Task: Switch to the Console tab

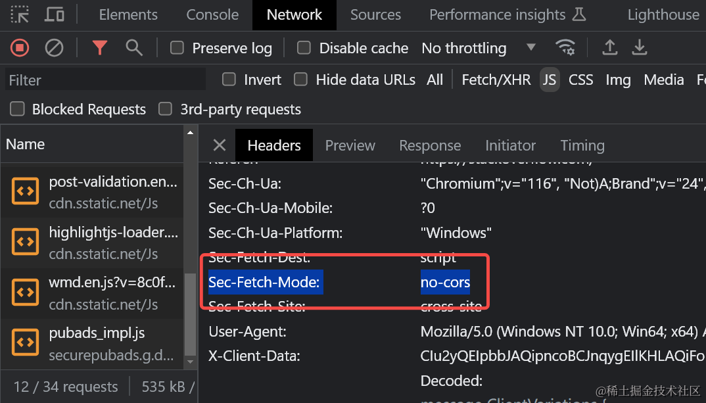Action: pos(212,14)
